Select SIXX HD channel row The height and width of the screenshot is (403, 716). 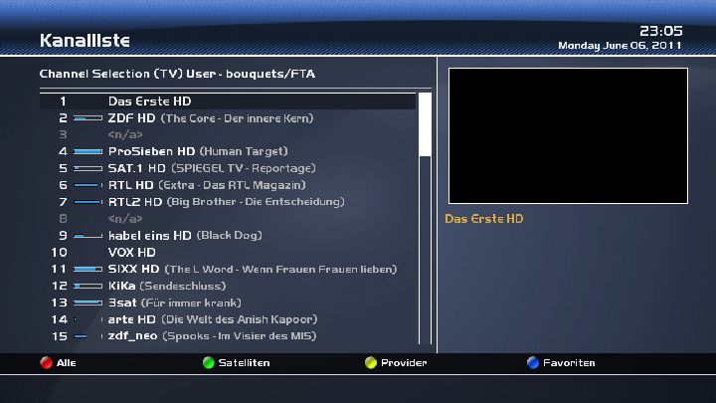click(x=228, y=269)
